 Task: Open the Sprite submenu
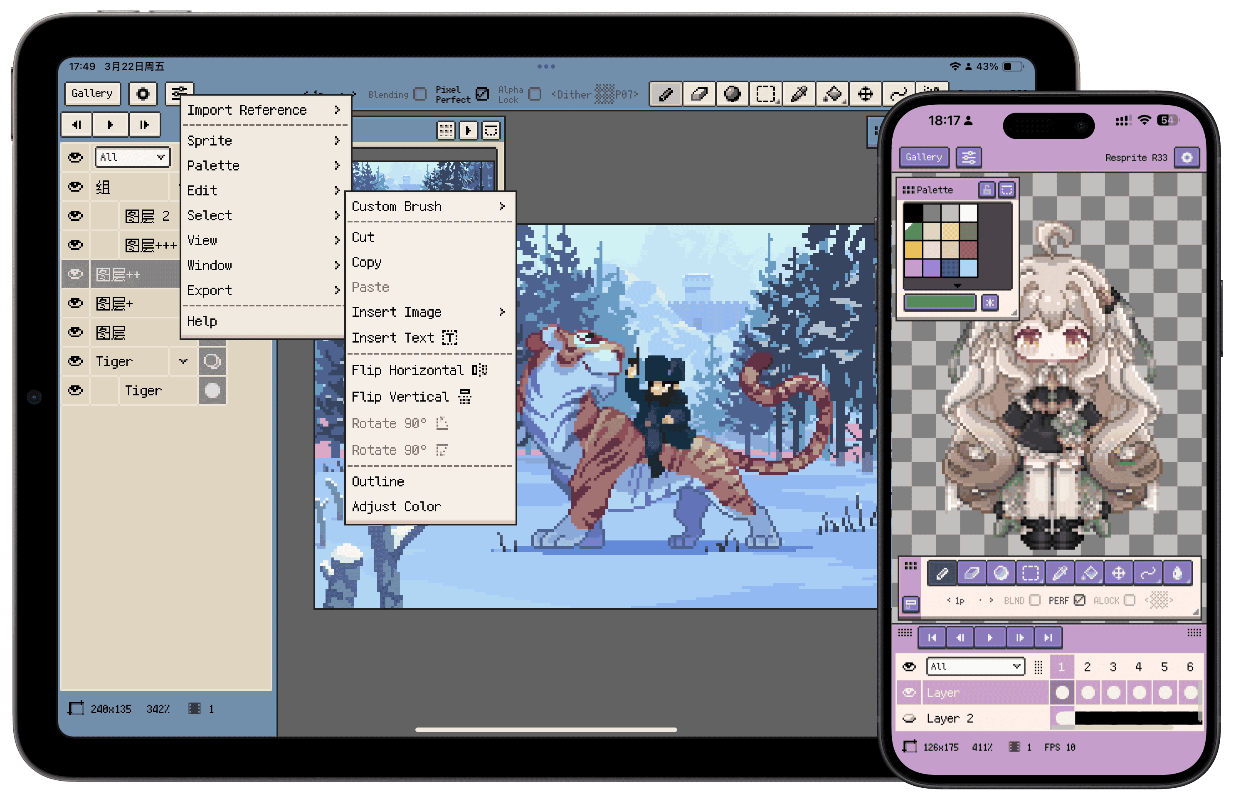[x=208, y=140]
